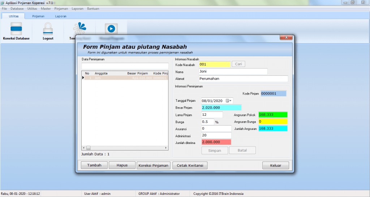Click the No column header
This screenshot has height=197, width=370.
[87, 73]
